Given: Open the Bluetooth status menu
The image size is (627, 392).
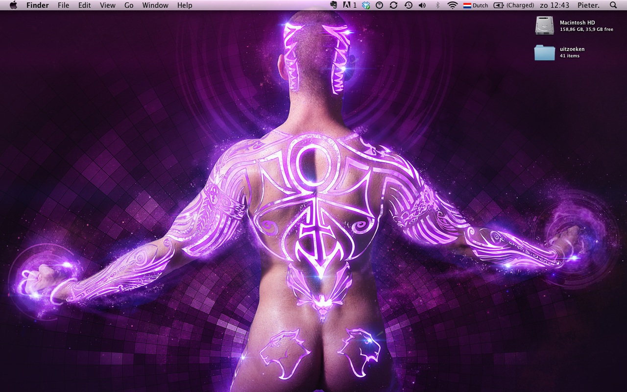Looking at the screenshot, I should point(438,5).
